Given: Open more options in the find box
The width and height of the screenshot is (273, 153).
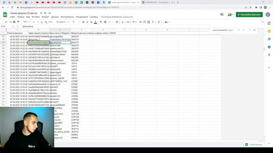Looking at the screenshot, I should [250, 30].
